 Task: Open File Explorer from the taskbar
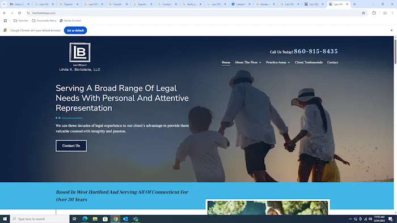(95, 219)
